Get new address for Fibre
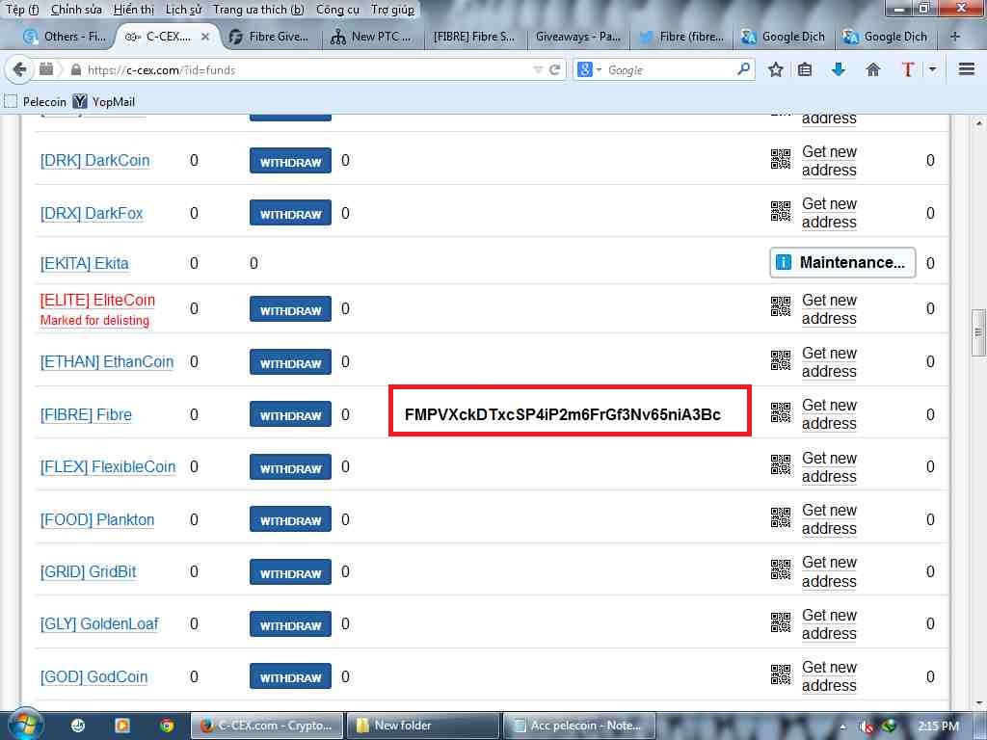The image size is (987, 740). (x=829, y=414)
